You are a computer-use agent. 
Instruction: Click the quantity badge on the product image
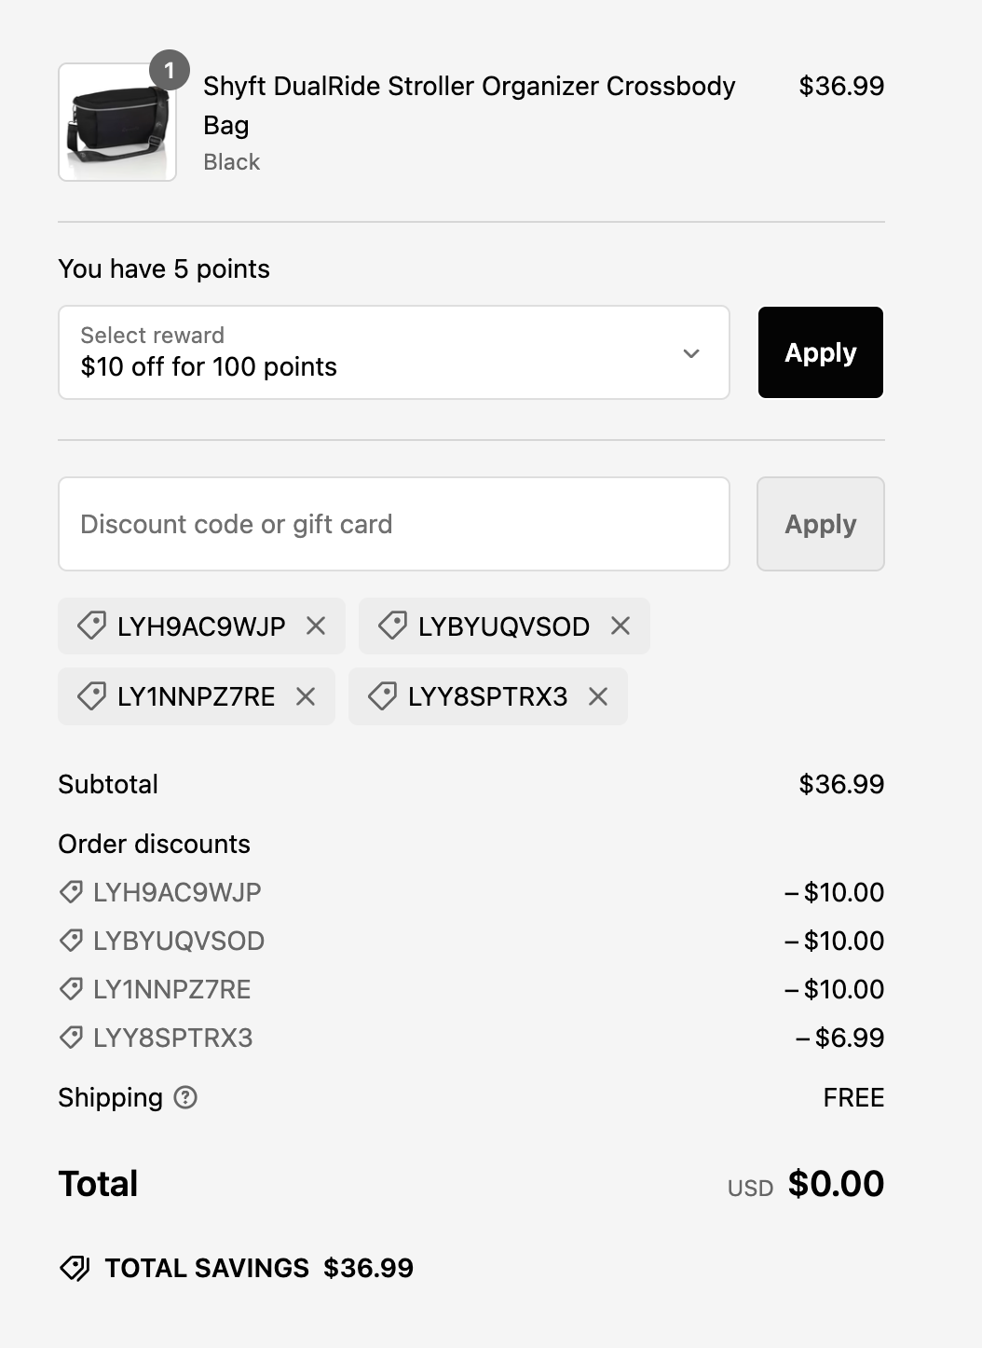coord(169,70)
